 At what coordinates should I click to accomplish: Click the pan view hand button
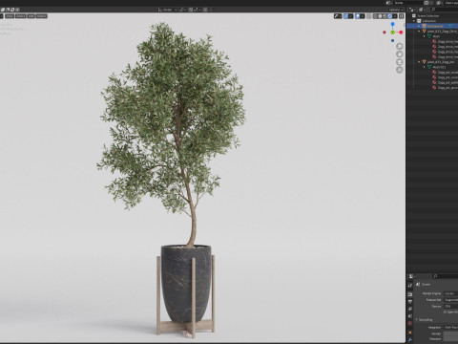pyautogui.click(x=400, y=54)
